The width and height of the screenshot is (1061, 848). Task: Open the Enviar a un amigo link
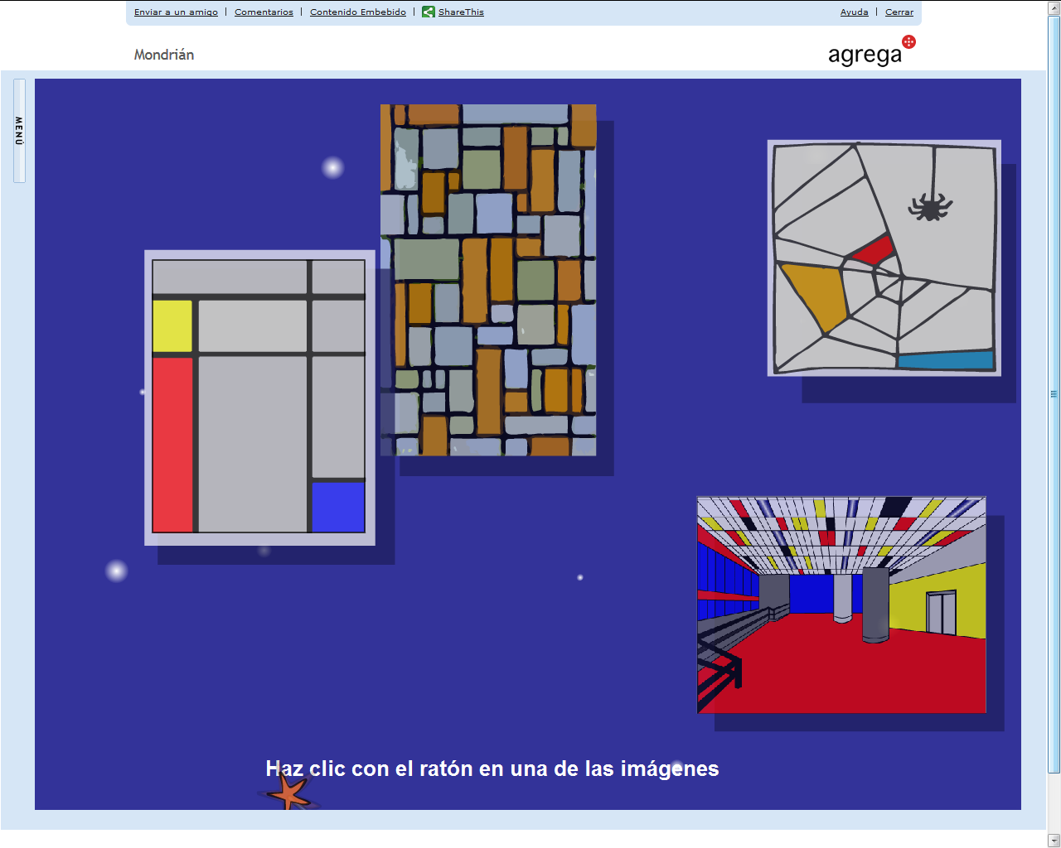click(x=176, y=12)
